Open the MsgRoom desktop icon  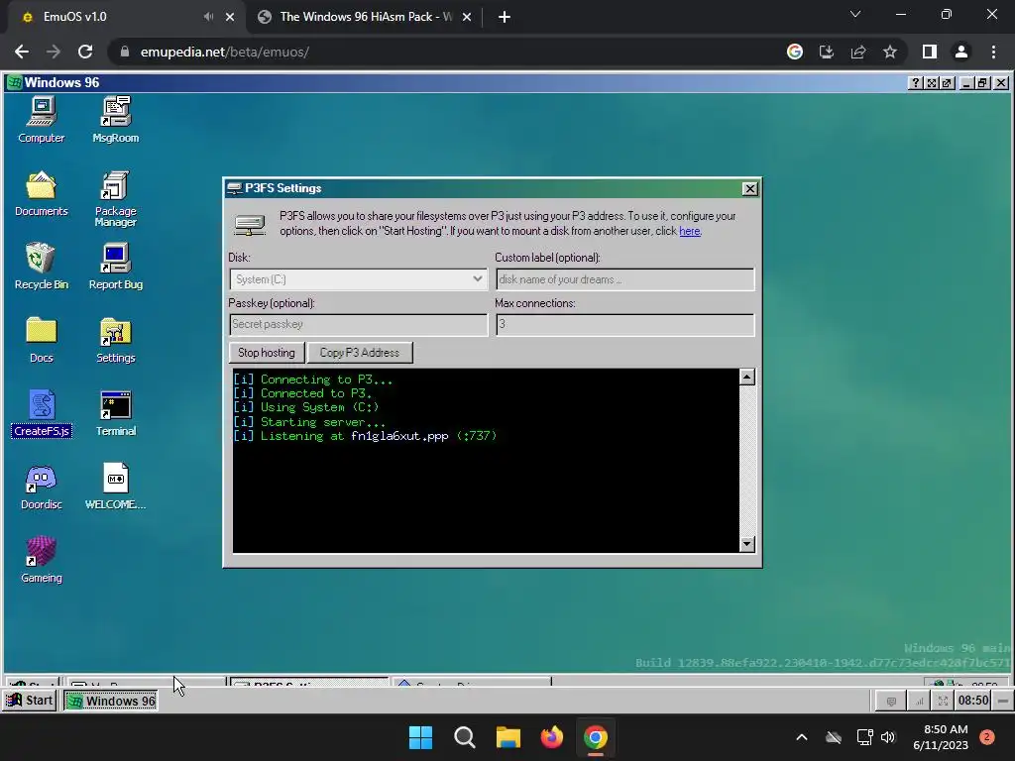click(115, 120)
